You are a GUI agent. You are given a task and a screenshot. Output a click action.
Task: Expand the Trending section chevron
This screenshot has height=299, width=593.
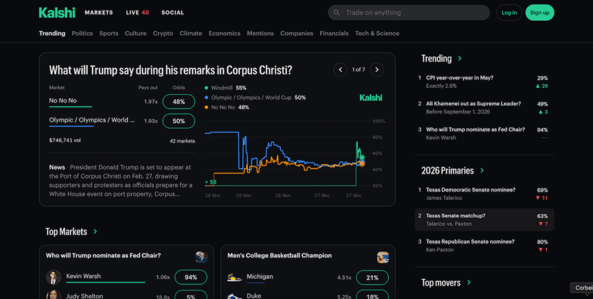tap(460, 58)
